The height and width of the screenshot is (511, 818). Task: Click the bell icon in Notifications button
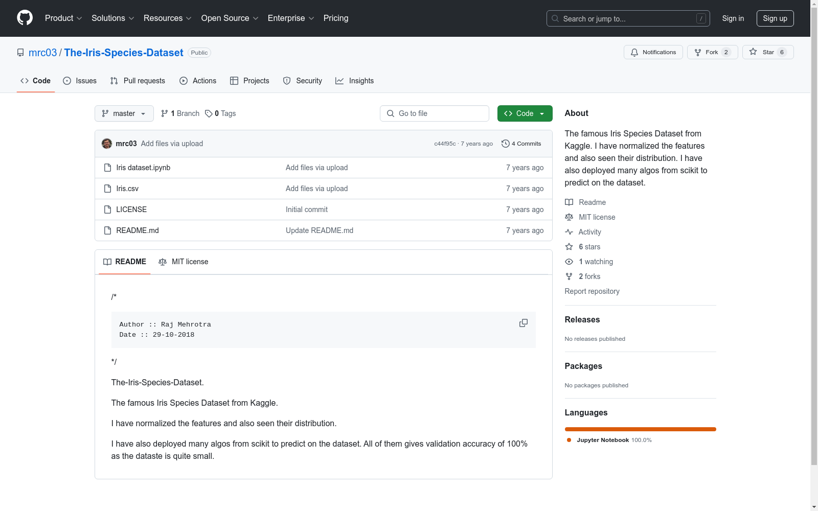(634, 52)
